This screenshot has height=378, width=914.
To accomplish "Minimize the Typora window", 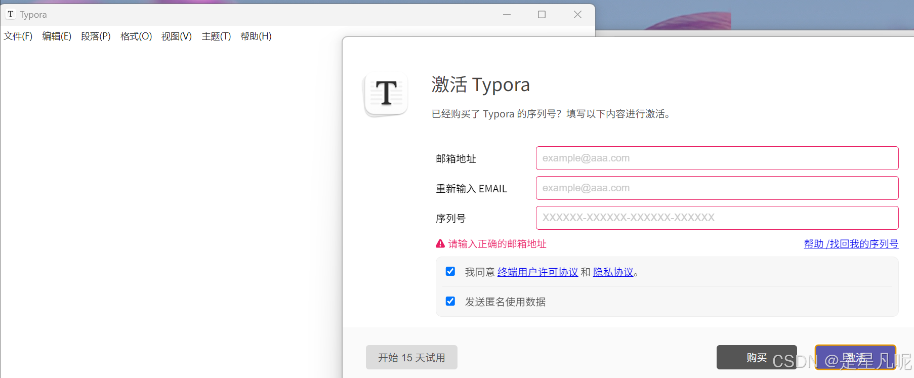I will click(x=507, y=15).
